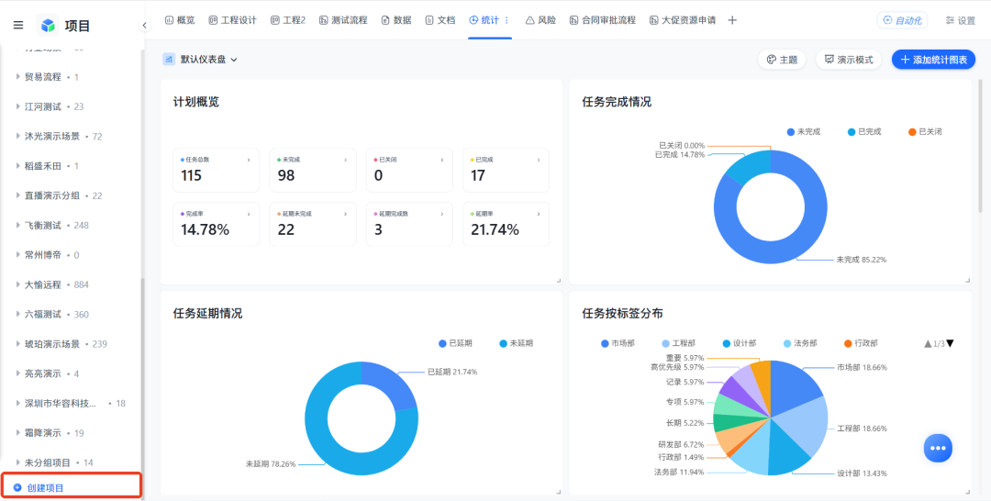Expand the 沐光演示场景 project group
Screen dimensions: 991x501
tap(18, 137)
